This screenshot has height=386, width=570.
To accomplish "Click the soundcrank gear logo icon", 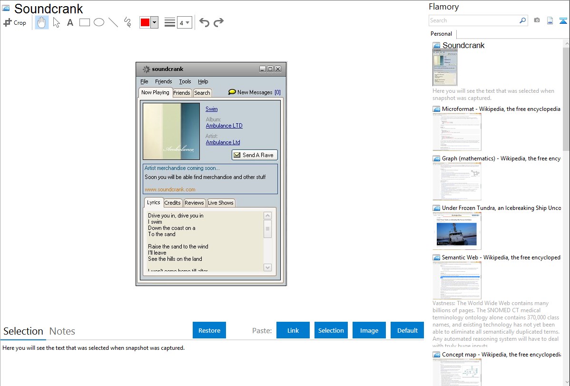I will click(x=146, y=69).
